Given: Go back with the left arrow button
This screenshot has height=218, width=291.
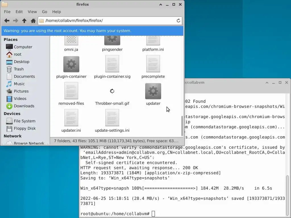Looking at the screenshot, I should [7, 20].
